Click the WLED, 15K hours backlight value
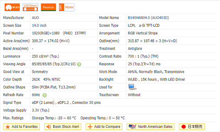Viewport: 220px width, 132px height. tap(157, 80)
